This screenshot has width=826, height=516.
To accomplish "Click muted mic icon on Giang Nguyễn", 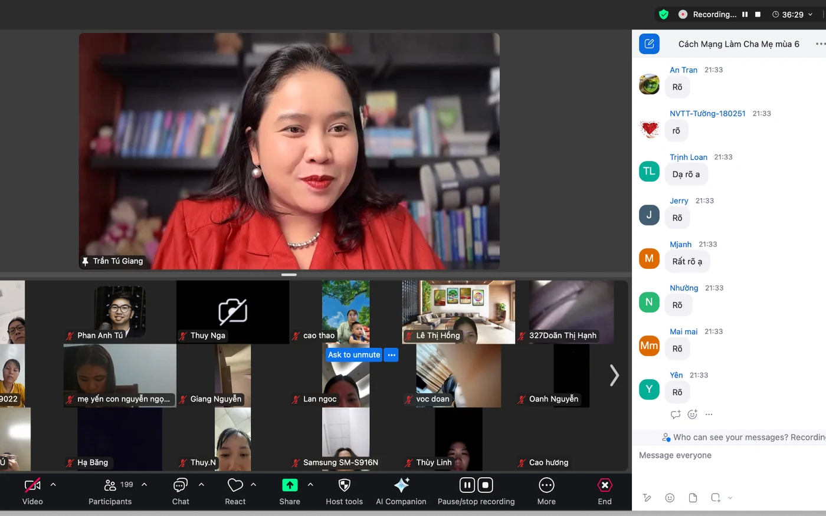I will point(183,399).
